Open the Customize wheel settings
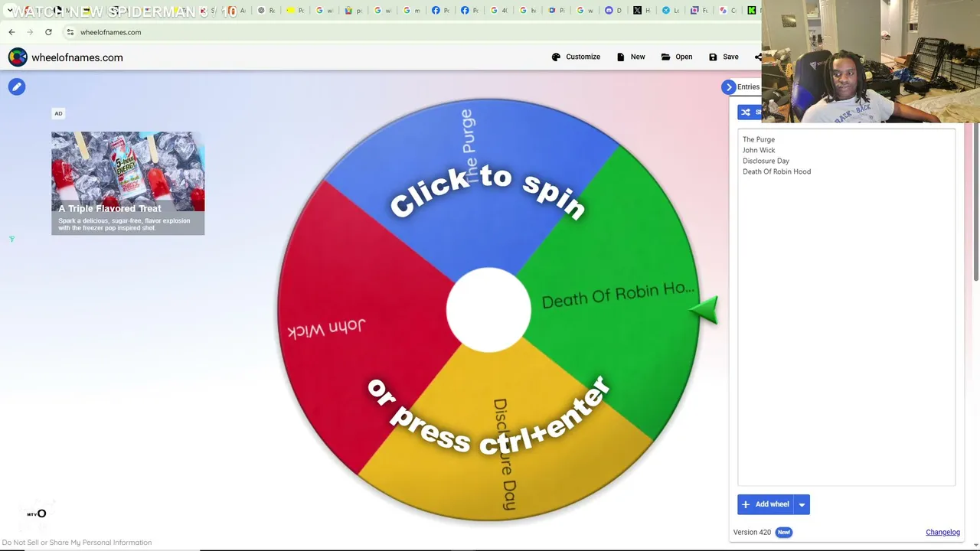Screen dimensions: 980x551 576,57
